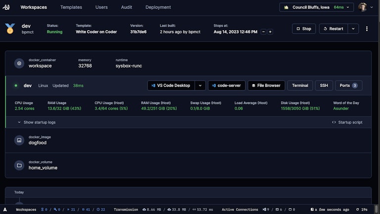Go to the Audit tab

[127, 7]
